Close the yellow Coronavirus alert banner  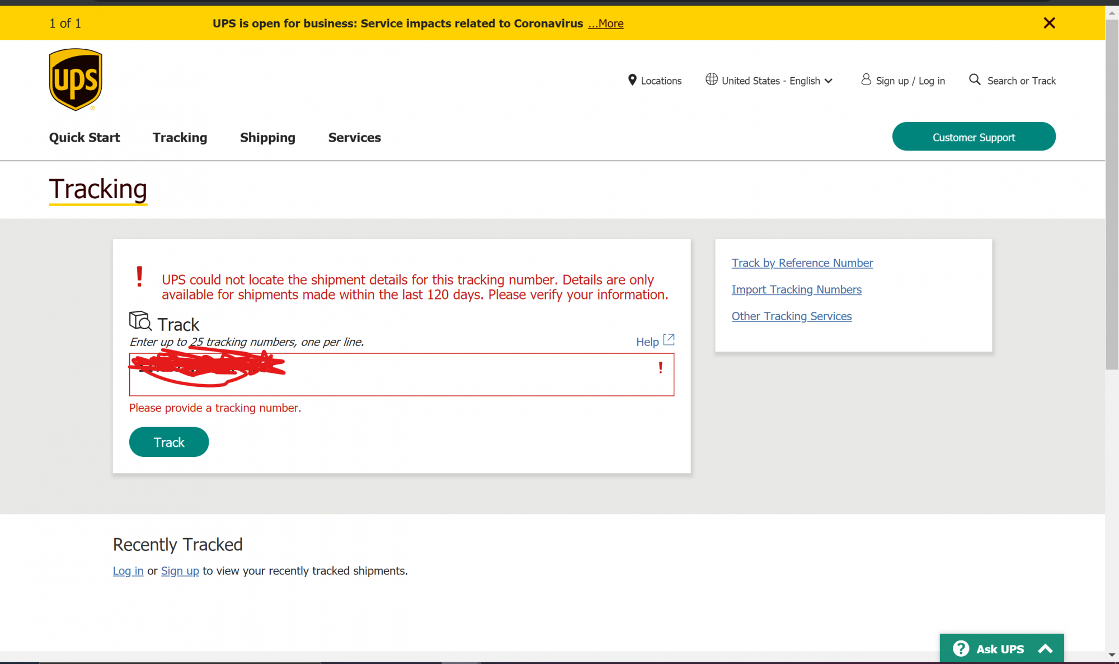(1049, 23)
